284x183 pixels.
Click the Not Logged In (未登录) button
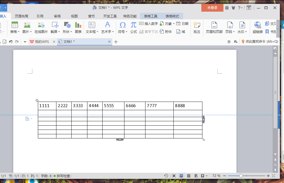pos(212,8)
